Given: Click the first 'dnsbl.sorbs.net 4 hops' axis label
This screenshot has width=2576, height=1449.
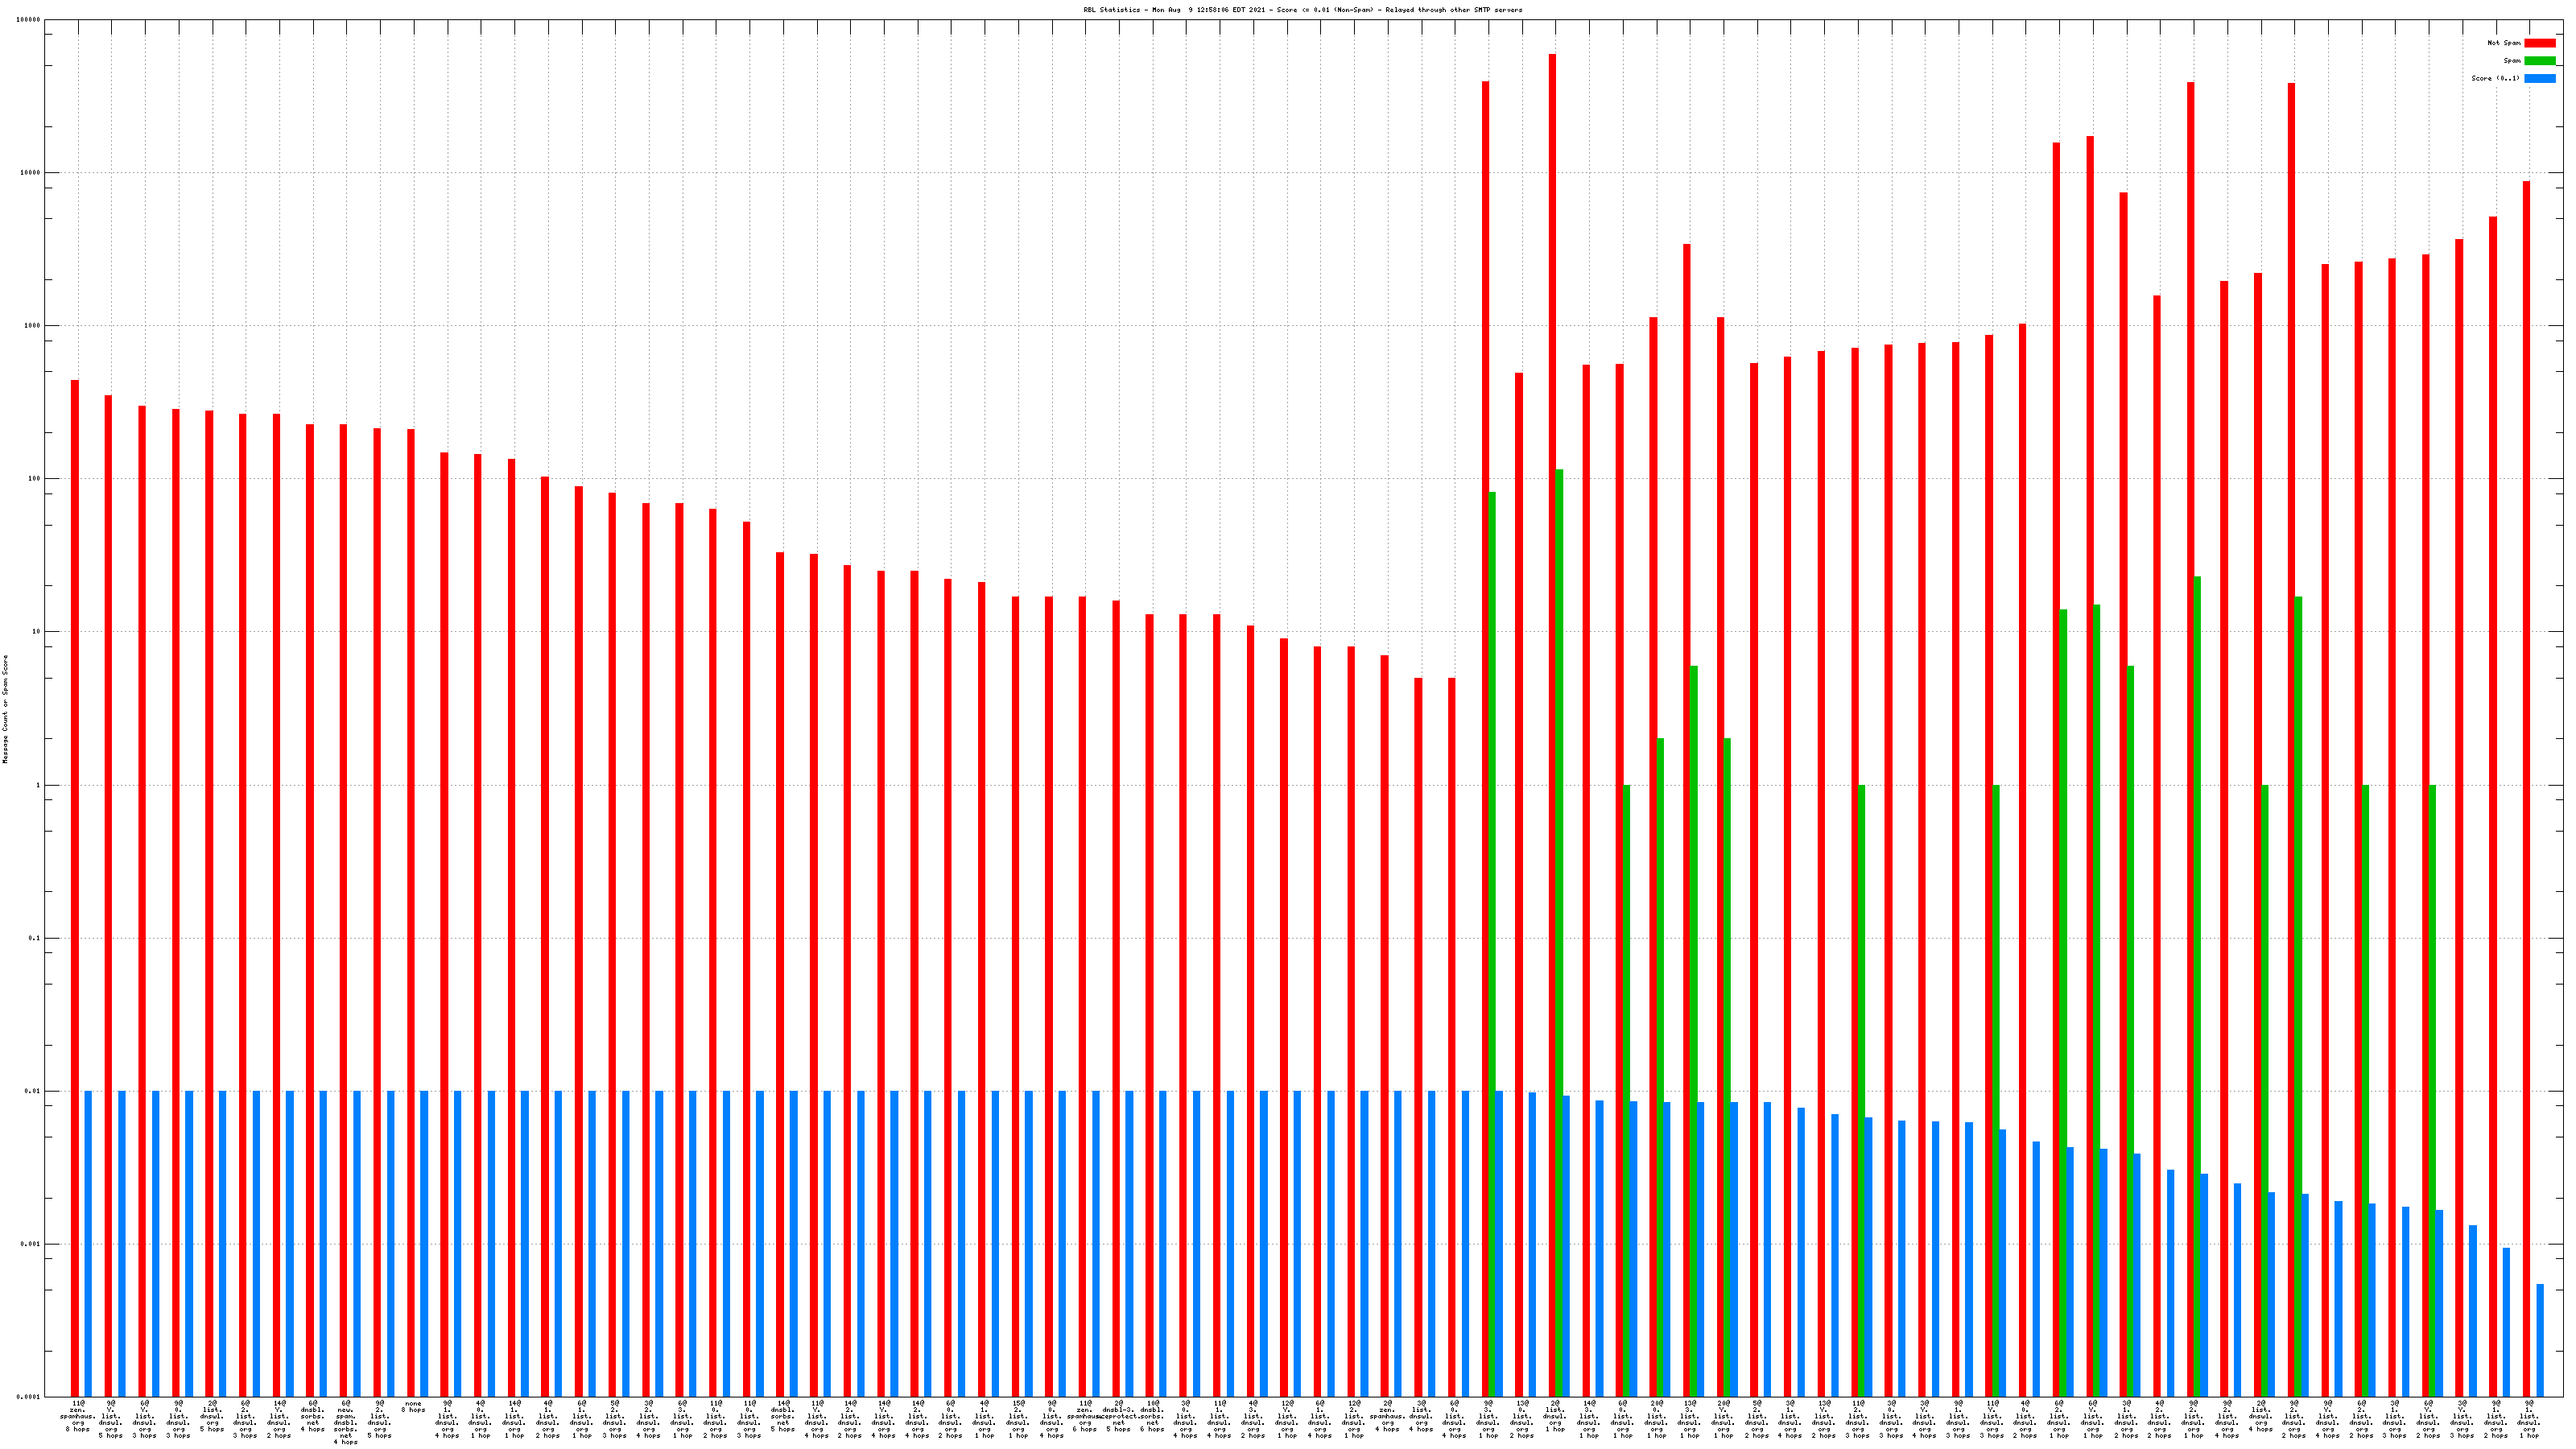Looking at the screenshot, I should pos(312,1416).
